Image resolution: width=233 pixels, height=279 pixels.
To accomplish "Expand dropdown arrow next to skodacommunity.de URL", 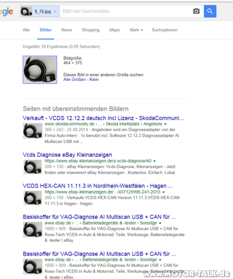I will [x=166, y=124].
